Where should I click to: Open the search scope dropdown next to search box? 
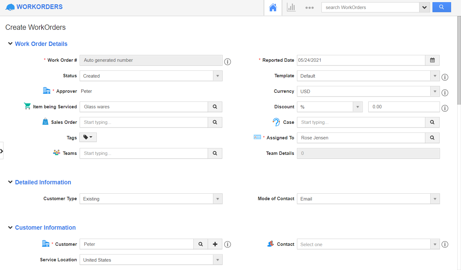(424, 7)
